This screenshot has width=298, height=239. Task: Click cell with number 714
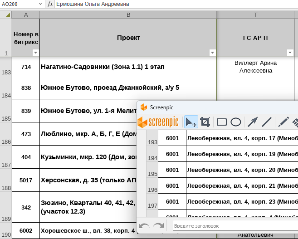[x=26, y=67]
